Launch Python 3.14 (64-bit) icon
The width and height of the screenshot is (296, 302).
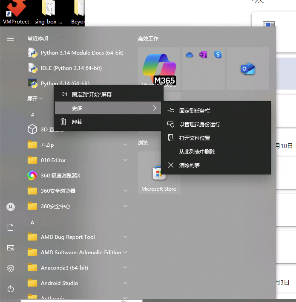[x=32, y=83]
